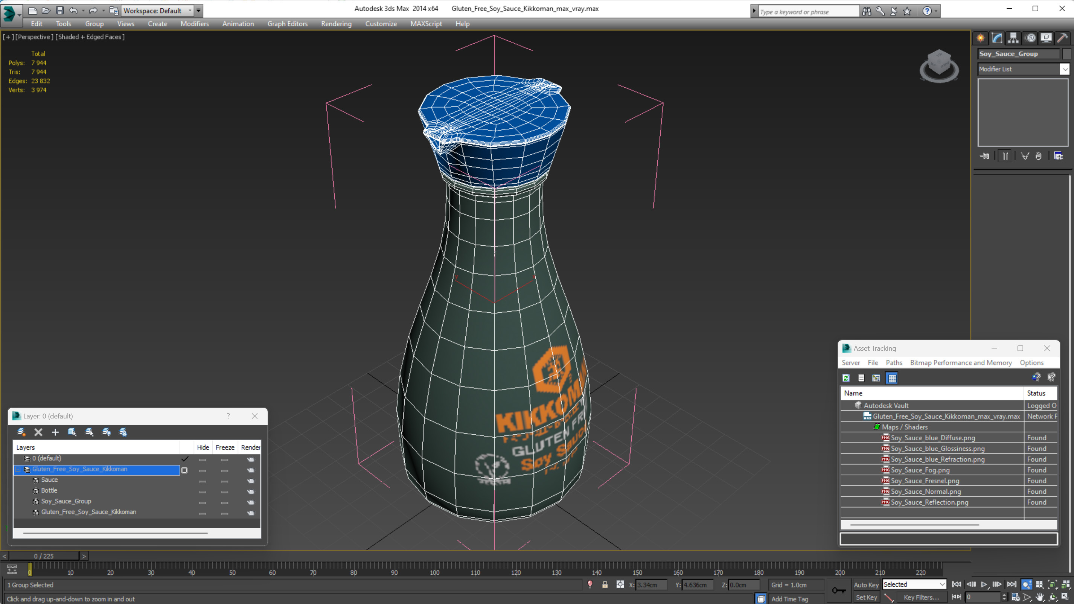Open the Paths menu in Asset Tracking
This screenshot has width=1074, height=604.
[x=894, y=363]
